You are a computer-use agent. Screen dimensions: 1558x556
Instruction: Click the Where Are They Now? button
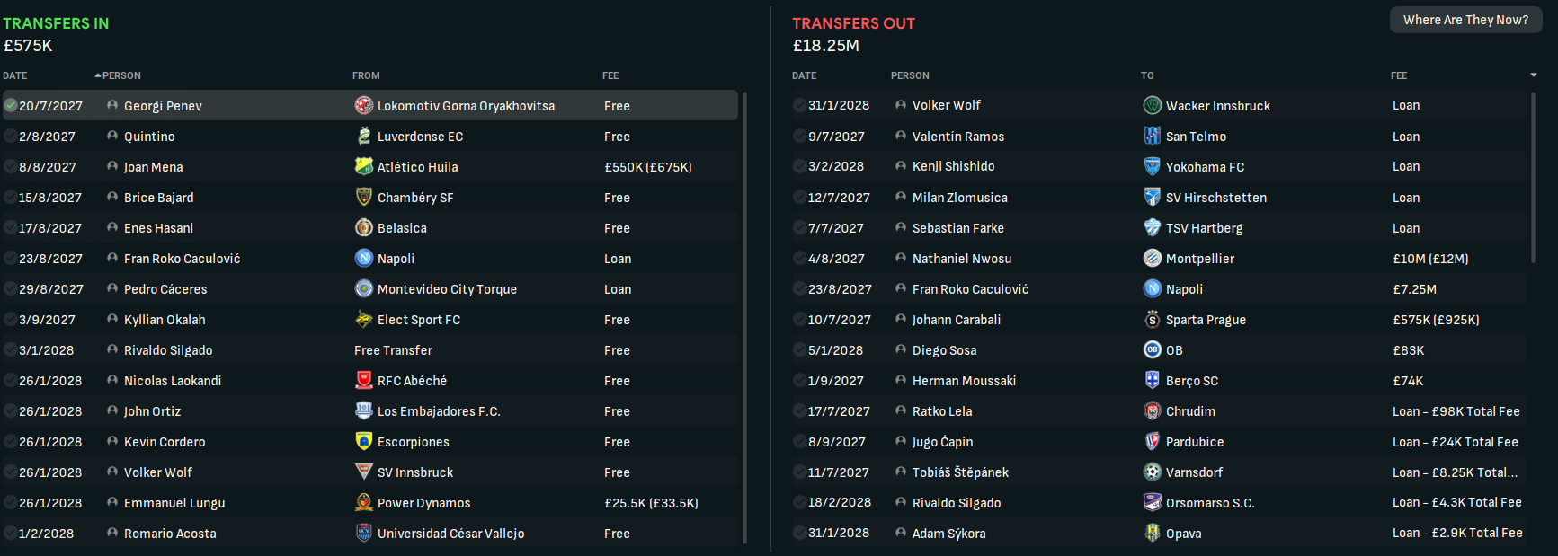click(x=1465, y=20)
